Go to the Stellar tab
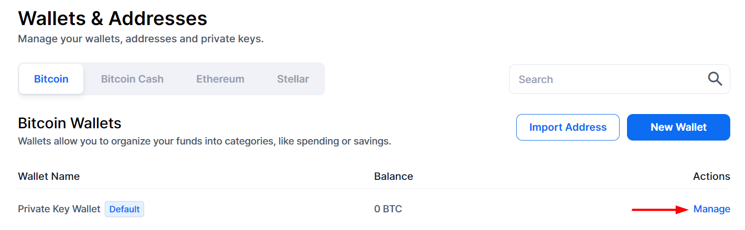The image size is (745, 230). click(x=293, y=79)
